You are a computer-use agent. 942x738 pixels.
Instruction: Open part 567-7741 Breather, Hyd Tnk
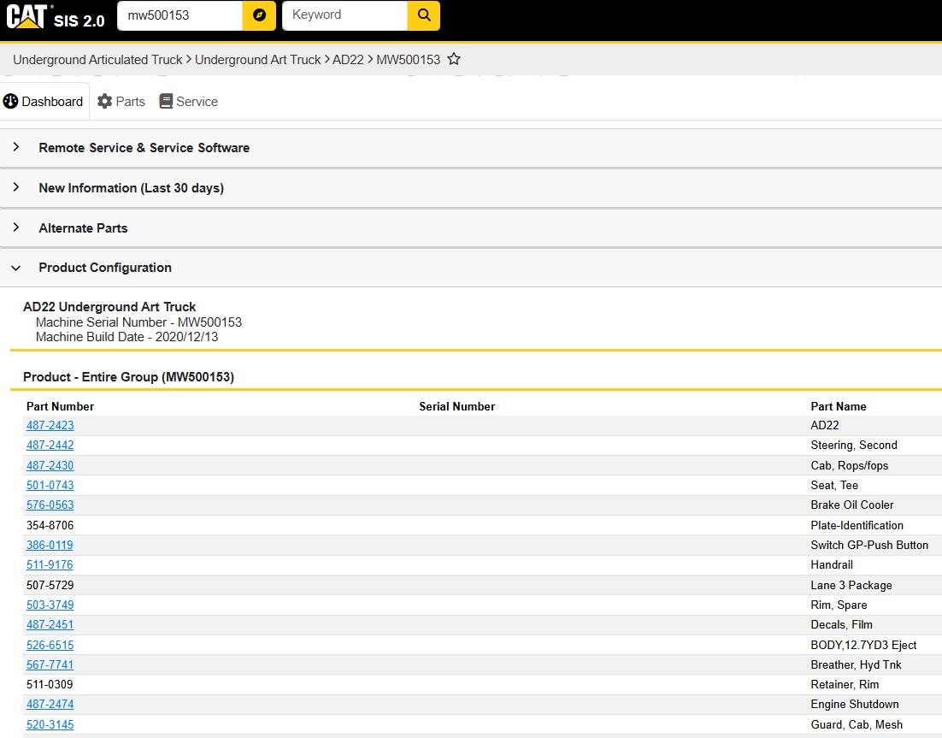click(50, 664)
